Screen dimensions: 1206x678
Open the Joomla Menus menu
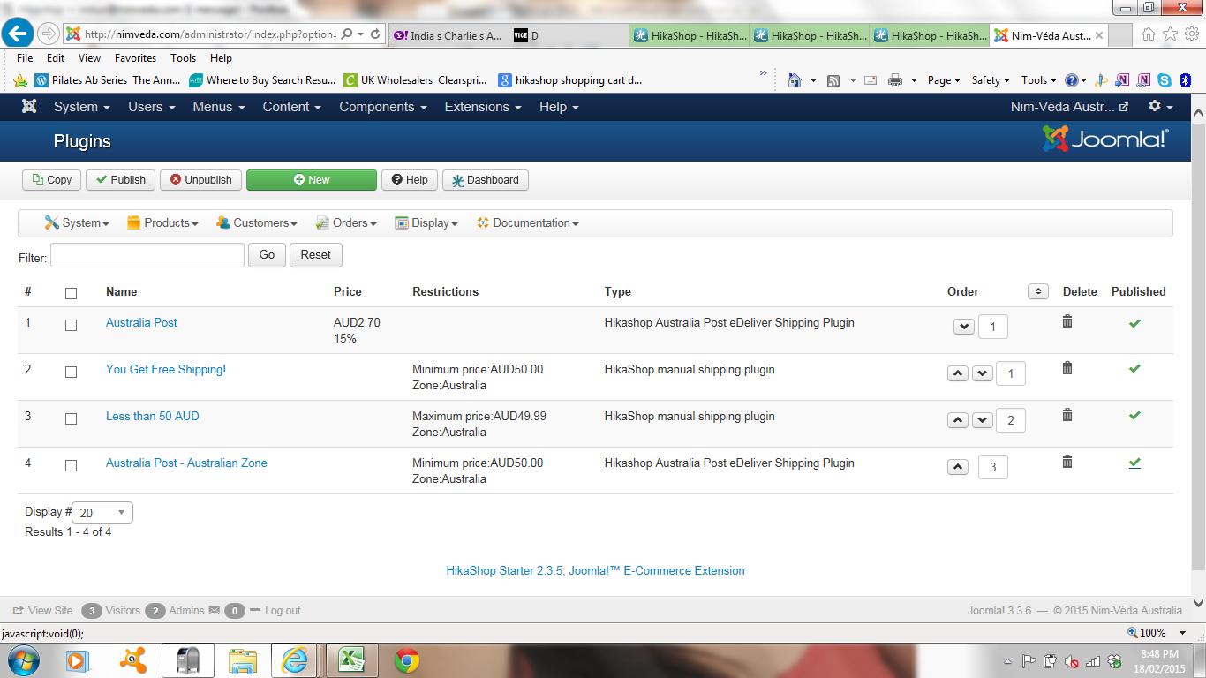click(219, 107)
